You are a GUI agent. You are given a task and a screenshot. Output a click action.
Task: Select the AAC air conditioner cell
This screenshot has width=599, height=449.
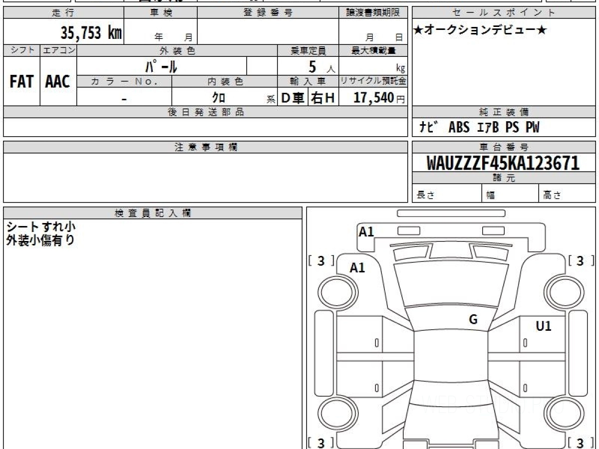coord(58,82)
